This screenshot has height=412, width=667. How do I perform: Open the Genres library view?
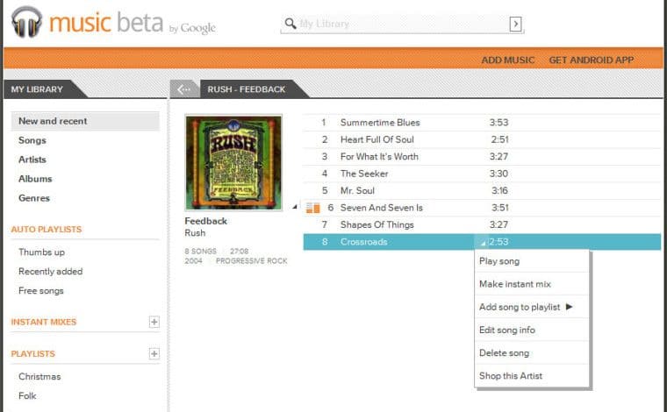point(34,198)
